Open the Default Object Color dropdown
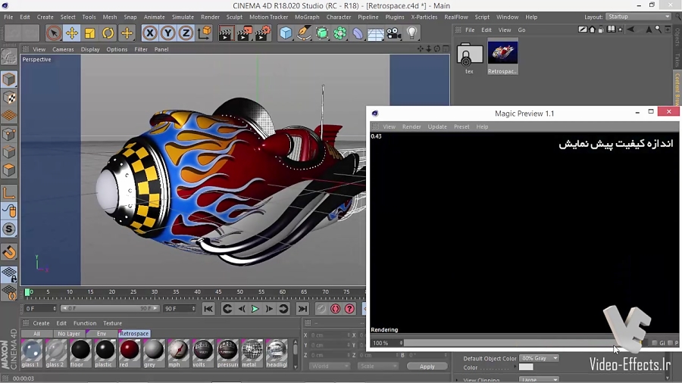682x383 pixels. tap(539, 358)
